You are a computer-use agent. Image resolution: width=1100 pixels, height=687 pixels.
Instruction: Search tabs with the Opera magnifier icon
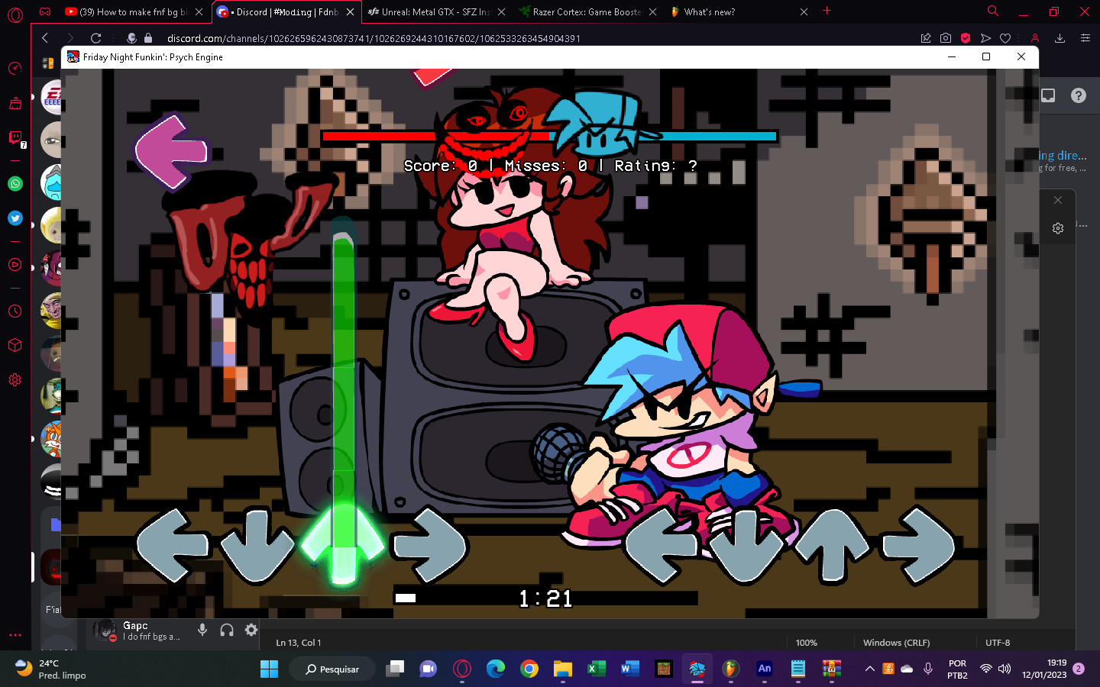993,11
